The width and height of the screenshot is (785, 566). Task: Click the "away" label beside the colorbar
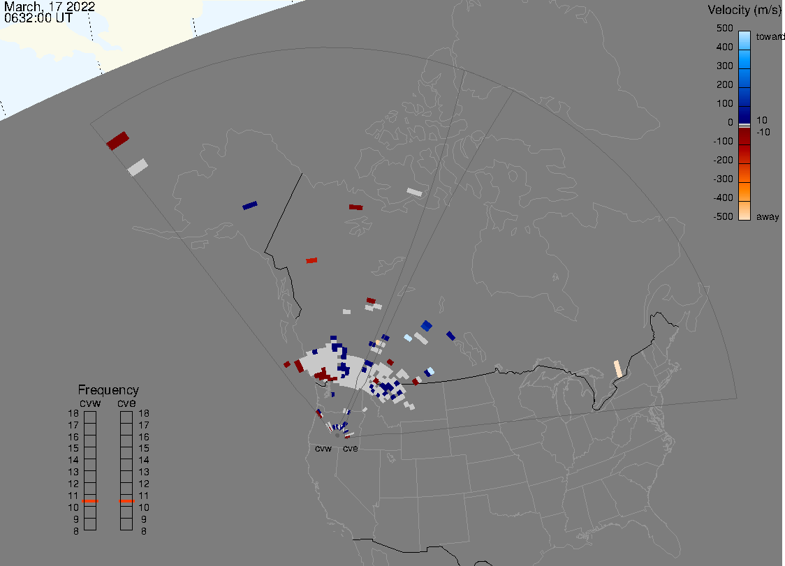(768, 217)
